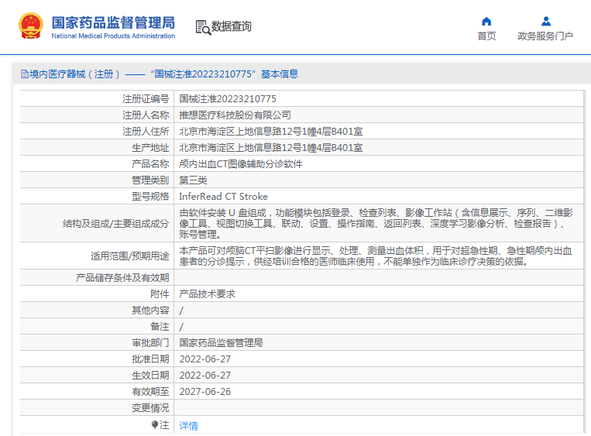
Task: Select 2022-06-27 in 批准日期 row
Action: pyautogui.click(x=205, y=359)
